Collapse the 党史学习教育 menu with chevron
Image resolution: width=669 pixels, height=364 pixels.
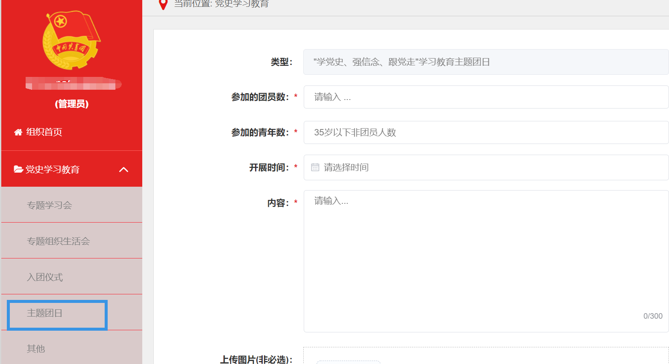(x=123, y=170)
